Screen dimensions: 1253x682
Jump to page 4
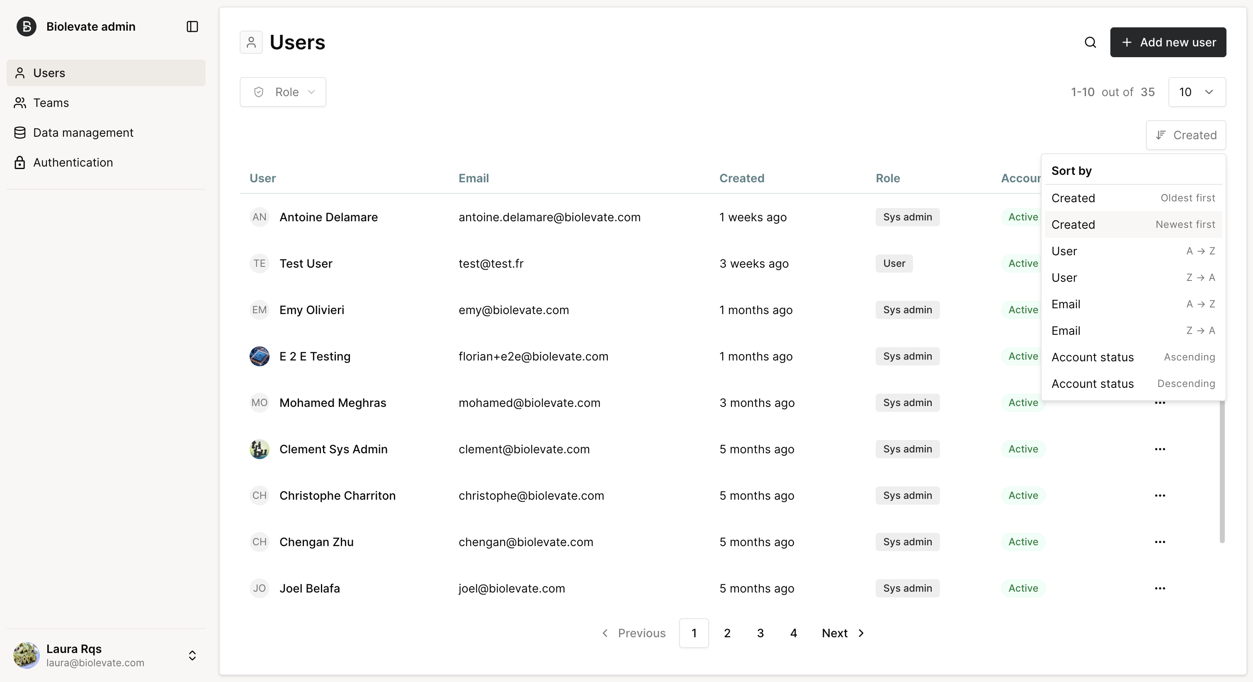793,633
